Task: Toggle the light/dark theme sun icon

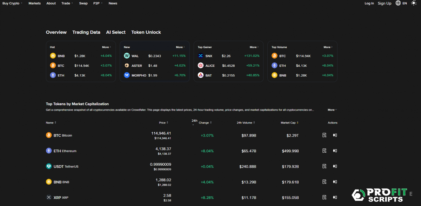Action: [413, 3]
